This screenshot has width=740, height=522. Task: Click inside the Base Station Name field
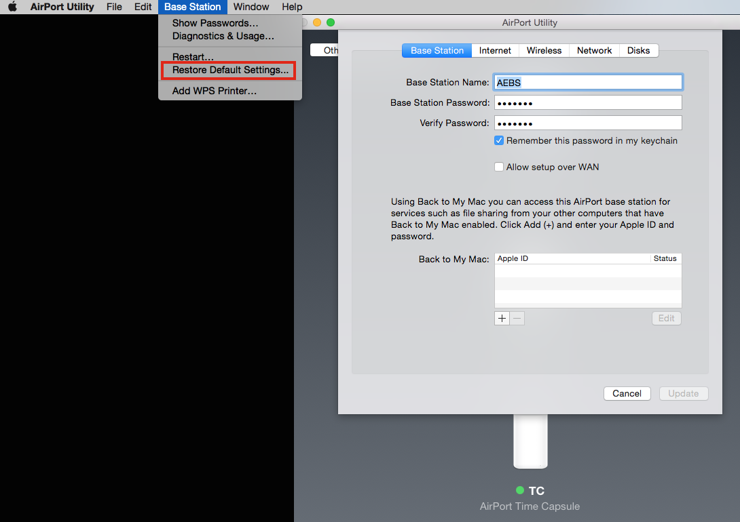[x=588, y=82]
